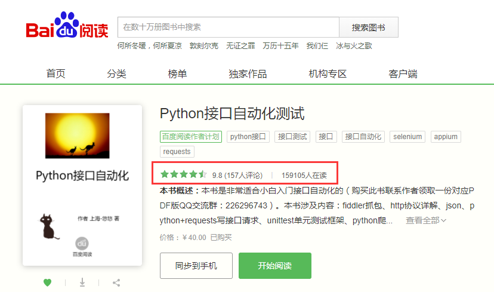Expand description with 查看全部
494x292 pixels.
pos(425,220)
